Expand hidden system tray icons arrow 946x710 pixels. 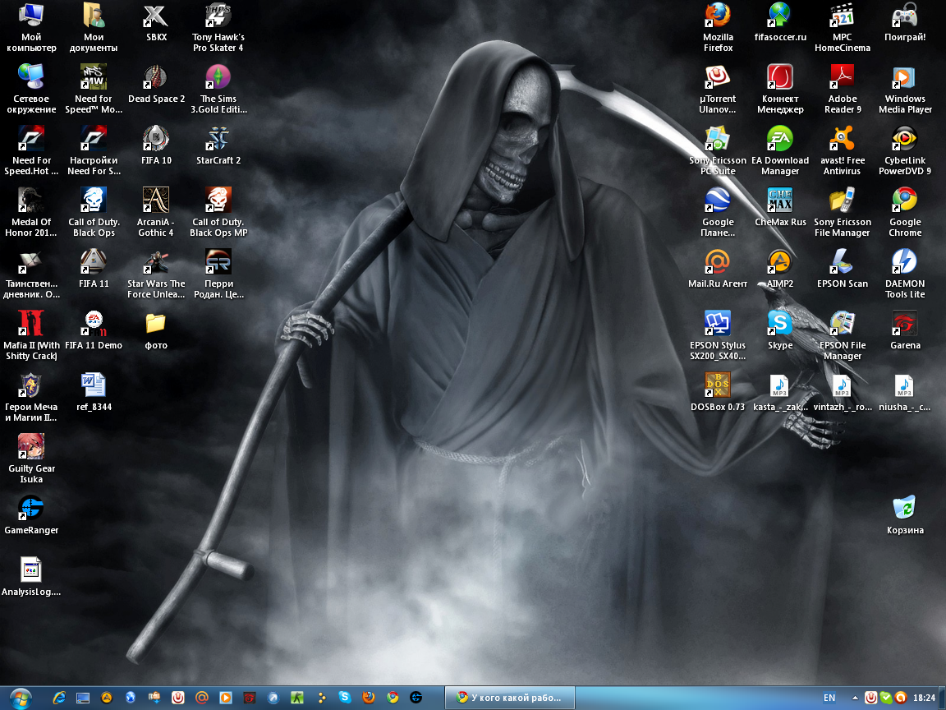(856, 698)
